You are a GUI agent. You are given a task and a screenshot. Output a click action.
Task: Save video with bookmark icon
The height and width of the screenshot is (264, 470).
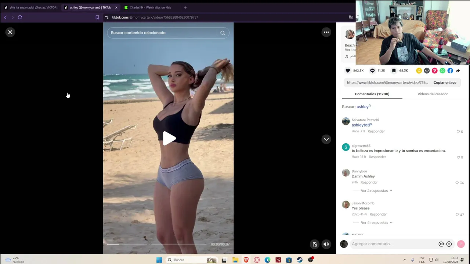point(394,70)
